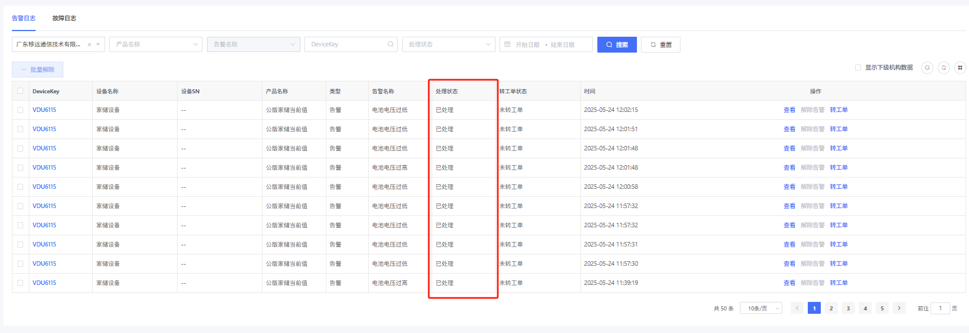
Task: Click the previous page left arrow
Action: click(797, 308)
